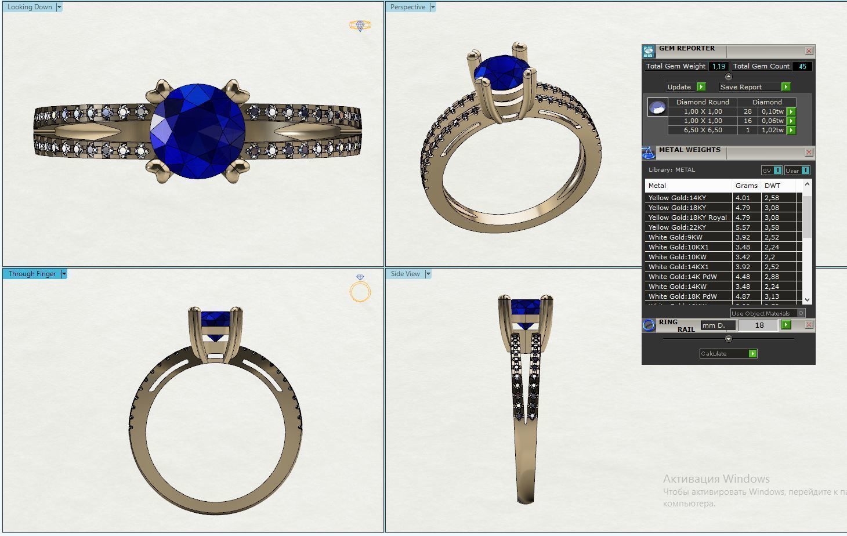Click the Metal Weights scale icon
This screenshot has width=847, height=536.
pyautogui.click(x=649, y=153)
